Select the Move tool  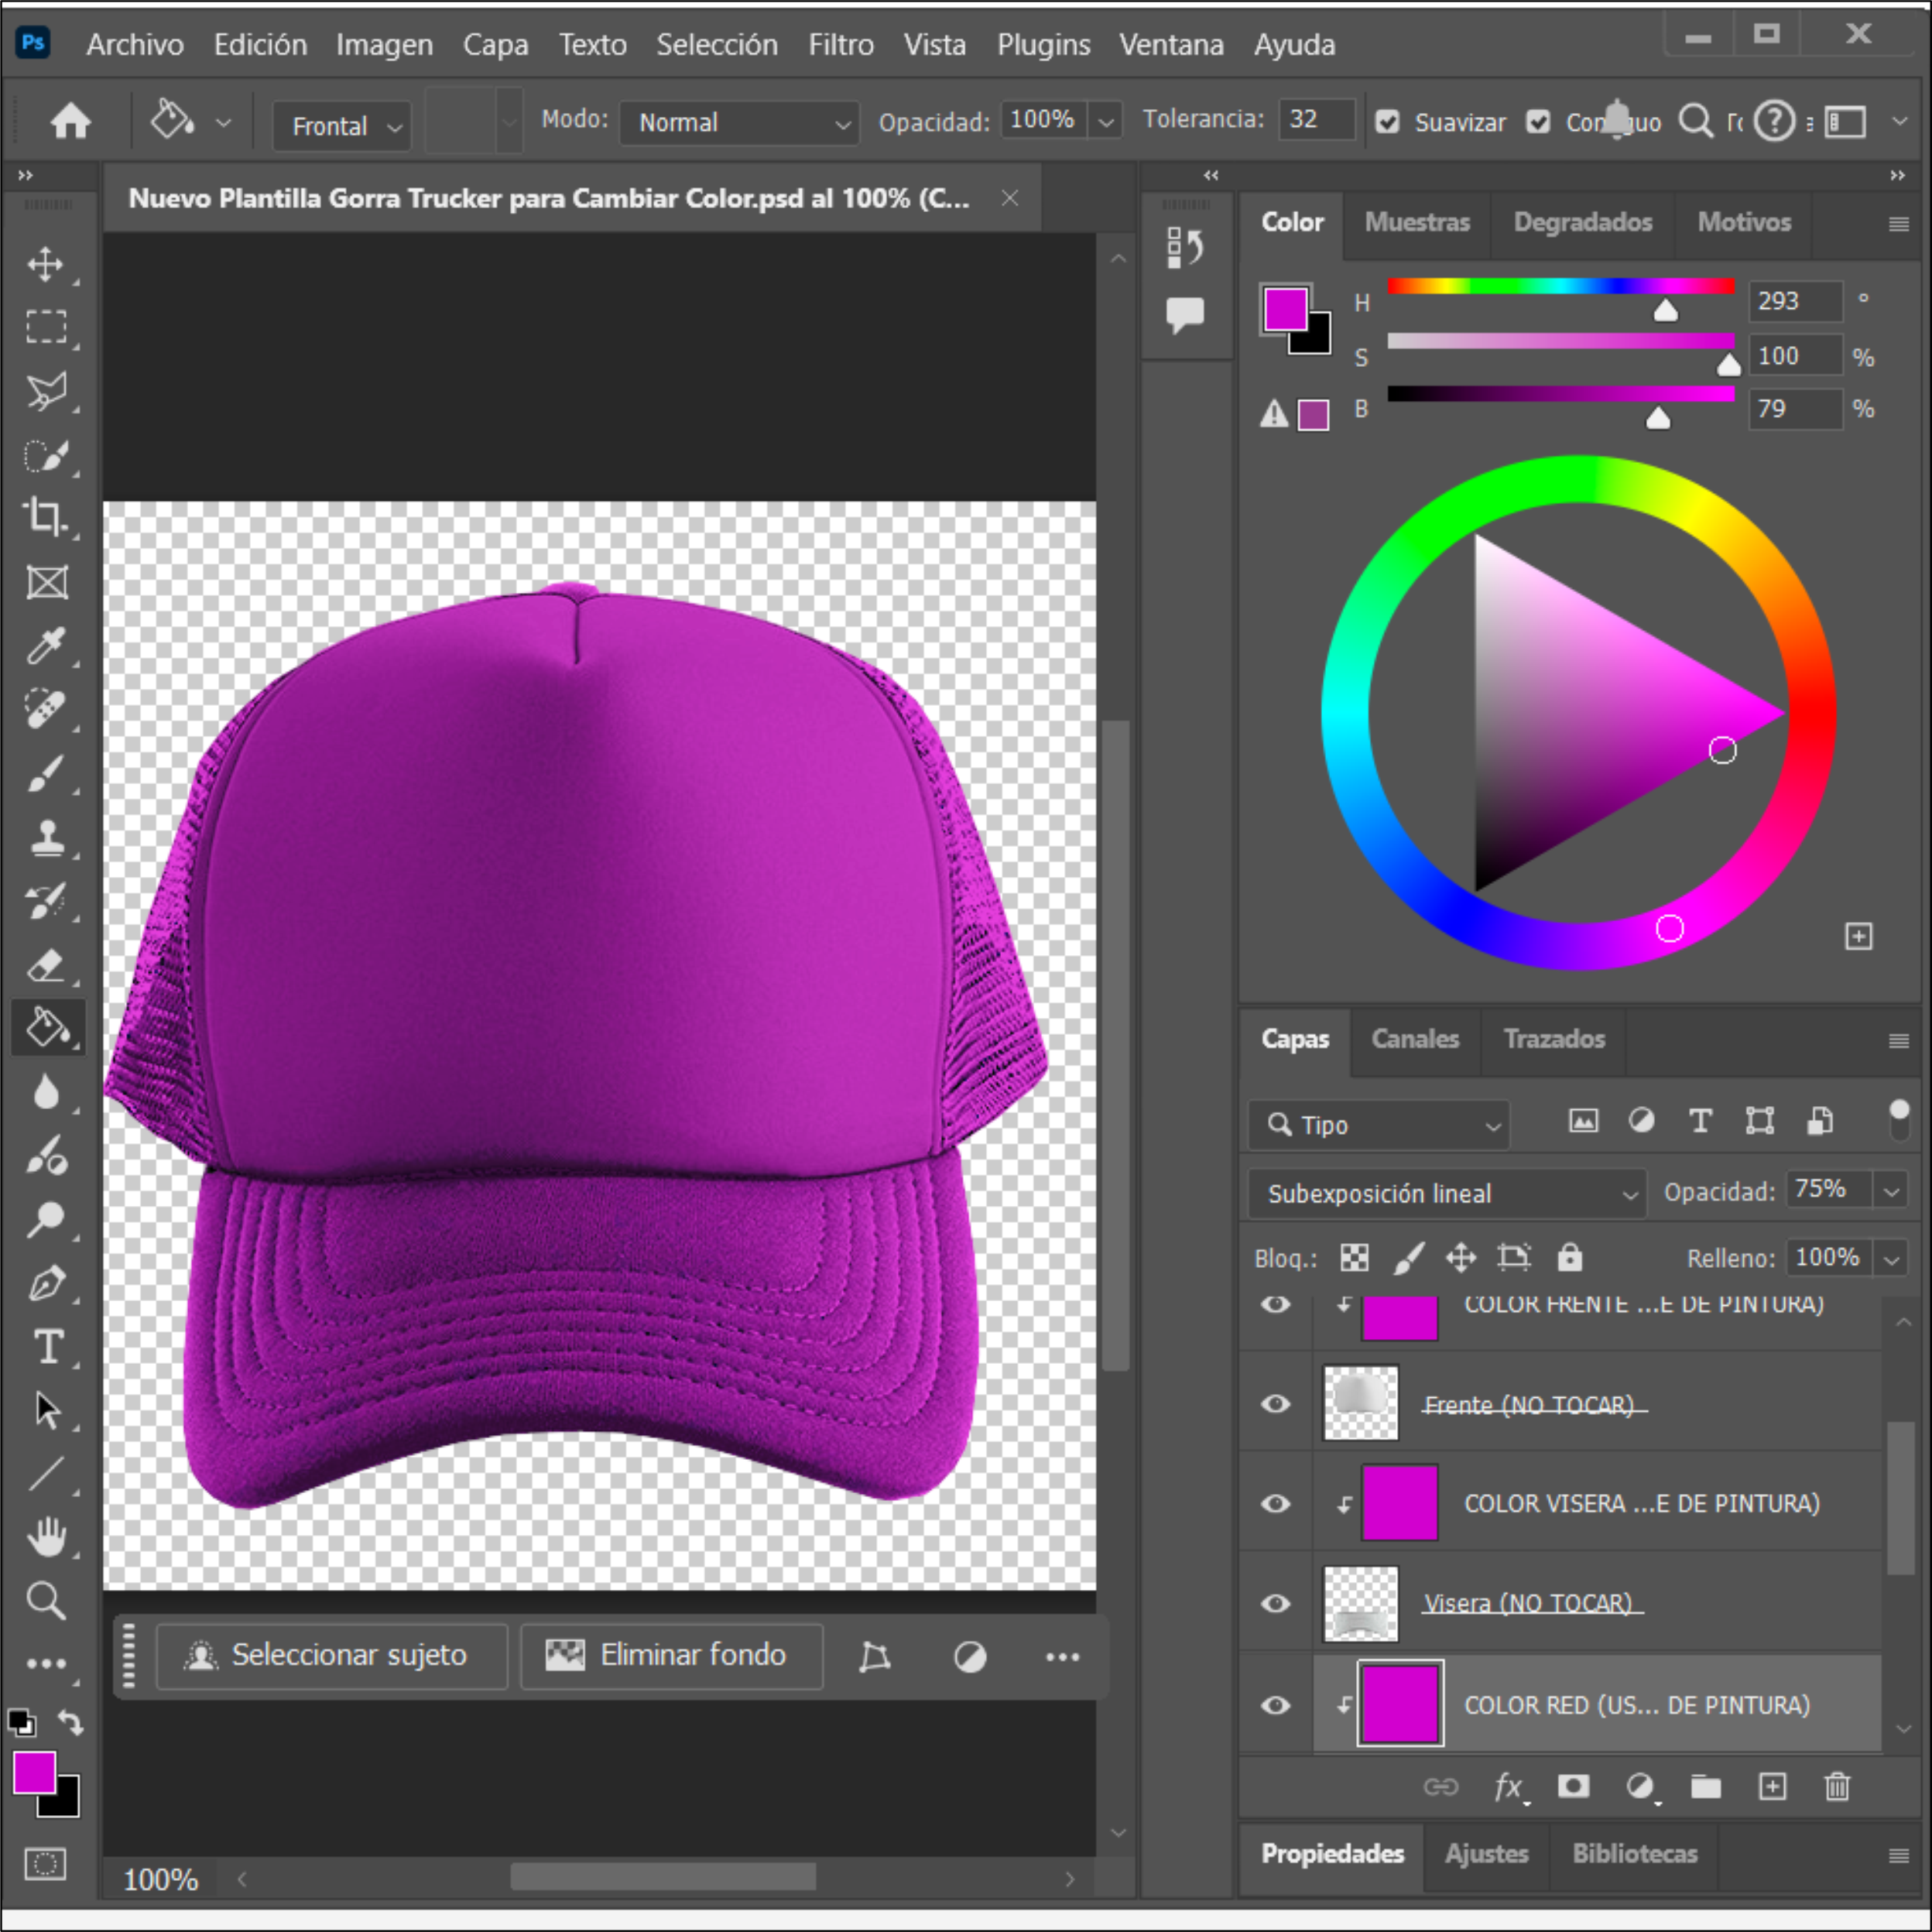click(45, 264)
